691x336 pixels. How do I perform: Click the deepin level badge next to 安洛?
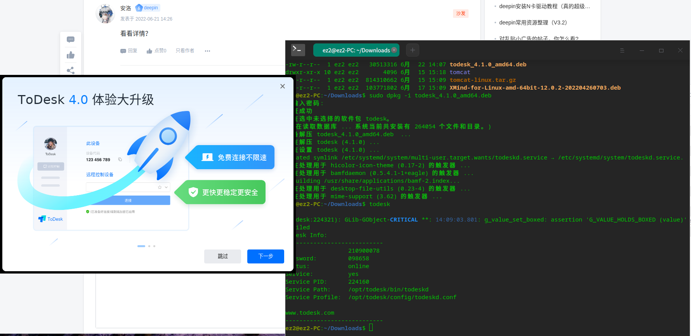(148, 8)
